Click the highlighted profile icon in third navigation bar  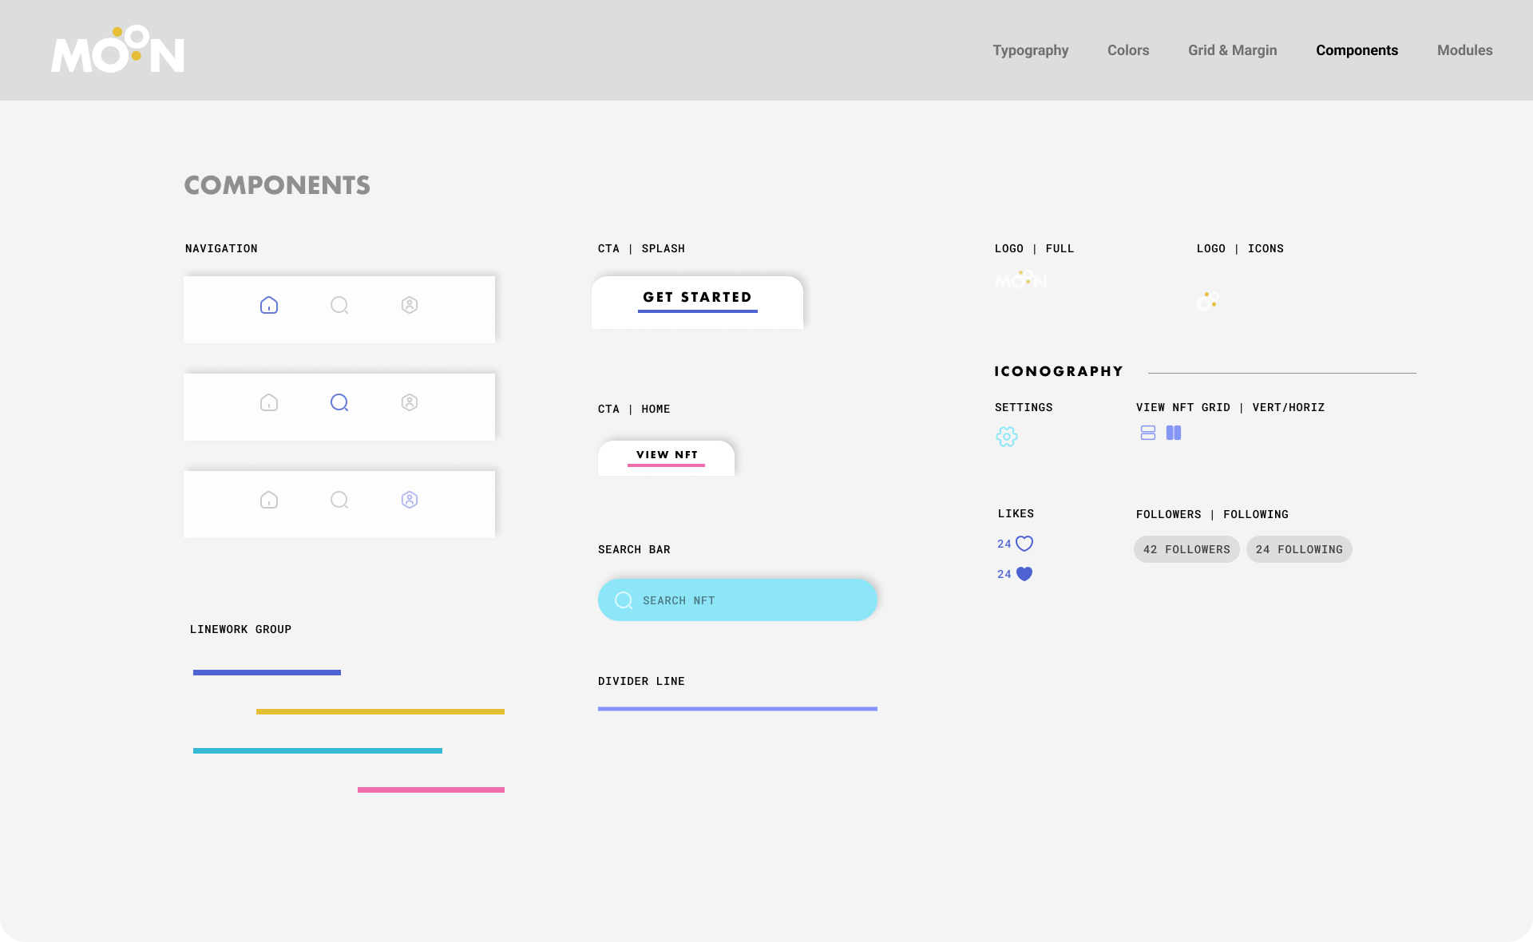[x=410, y=500]
